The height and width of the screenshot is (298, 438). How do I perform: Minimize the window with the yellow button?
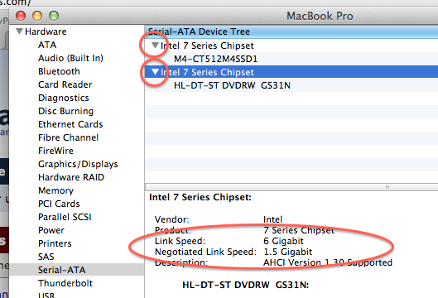point(37,16)
